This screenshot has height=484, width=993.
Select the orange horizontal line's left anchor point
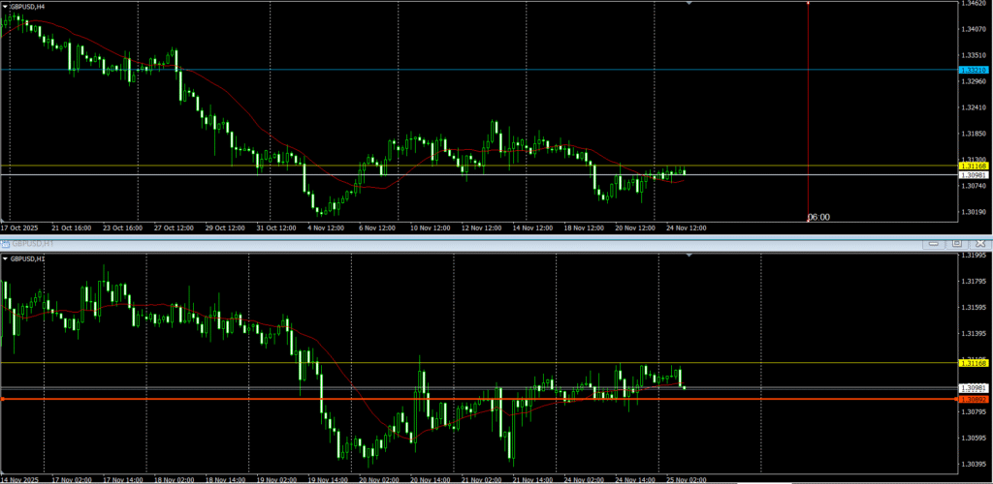(3, 399)
